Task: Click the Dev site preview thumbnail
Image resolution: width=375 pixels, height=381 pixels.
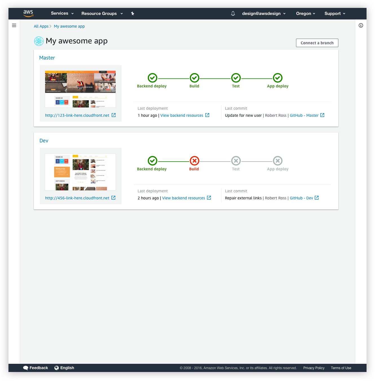Action: coord(80,172)
